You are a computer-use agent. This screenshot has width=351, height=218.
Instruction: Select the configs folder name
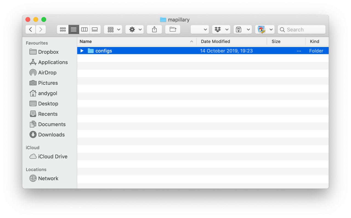coord(104,51)
